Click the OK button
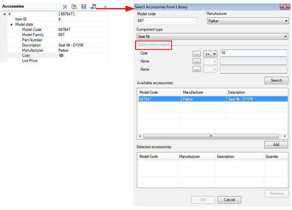Viewport: 292px width, 210px height. [203, 200]
